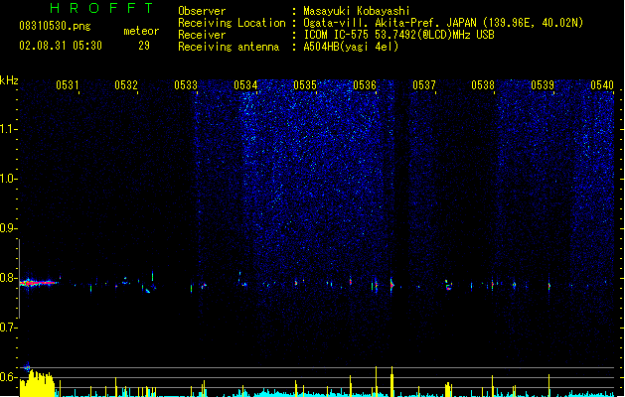625x397 pixels.
Task: Click the Ogata-vill. Akita-Pref. JAPAN location value
Action: [x=443, y=23]
